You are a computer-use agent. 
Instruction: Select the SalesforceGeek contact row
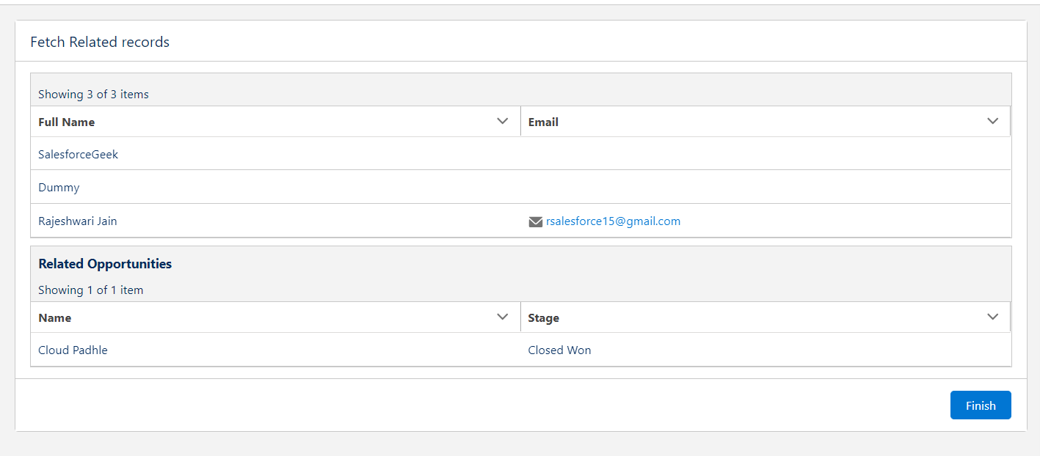[520, 154]
